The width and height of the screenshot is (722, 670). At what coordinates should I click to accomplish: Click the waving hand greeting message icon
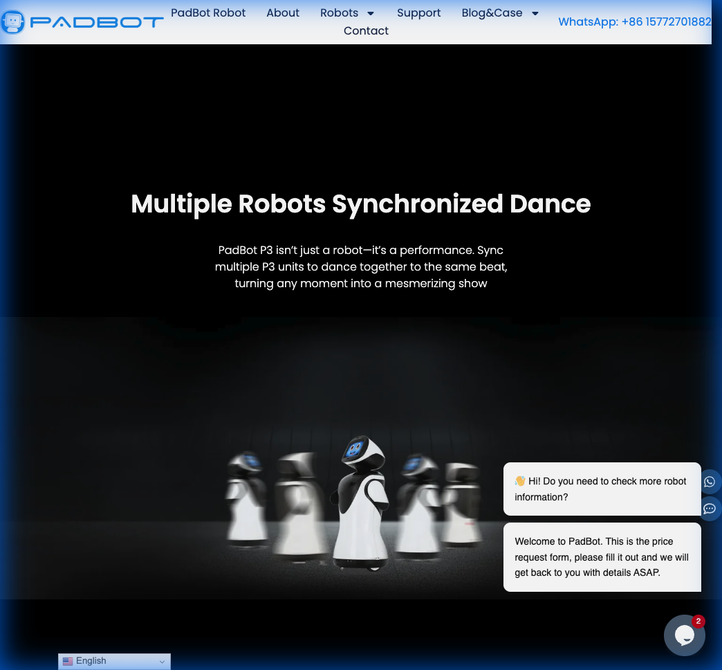(521, 481)
